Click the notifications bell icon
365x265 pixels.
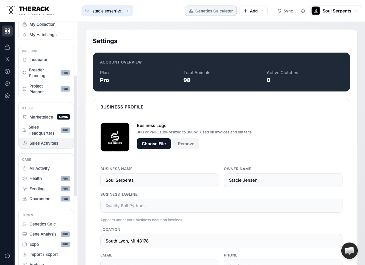[x=303, y=11]
